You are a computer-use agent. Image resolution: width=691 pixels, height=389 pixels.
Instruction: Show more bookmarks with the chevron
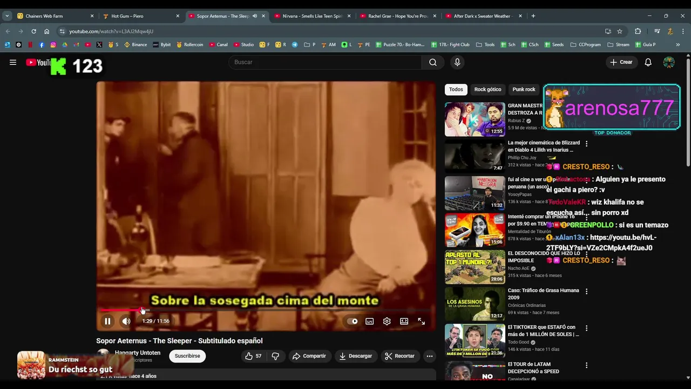pos(678,45)
